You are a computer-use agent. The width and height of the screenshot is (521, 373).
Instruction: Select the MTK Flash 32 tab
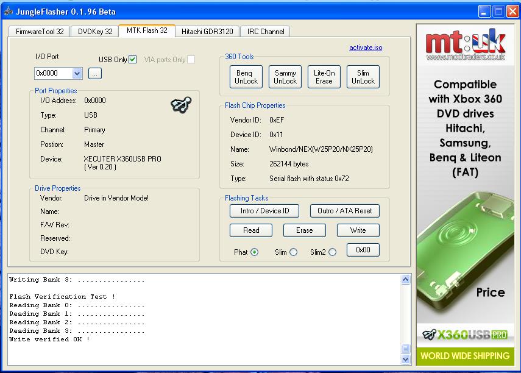(x=147, y=30)
